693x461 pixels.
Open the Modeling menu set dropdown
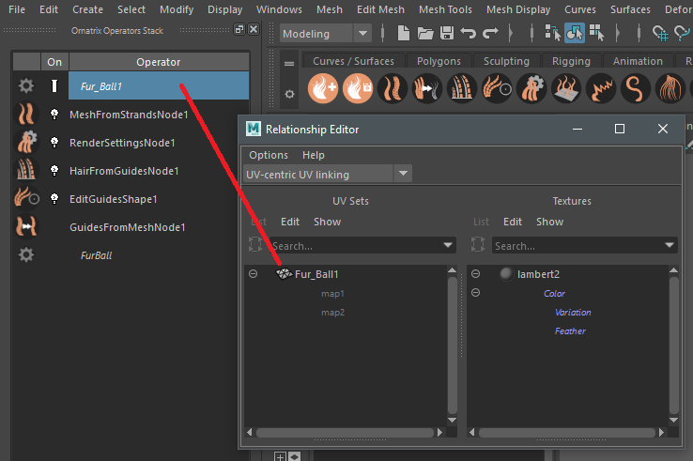click(362, 34)
